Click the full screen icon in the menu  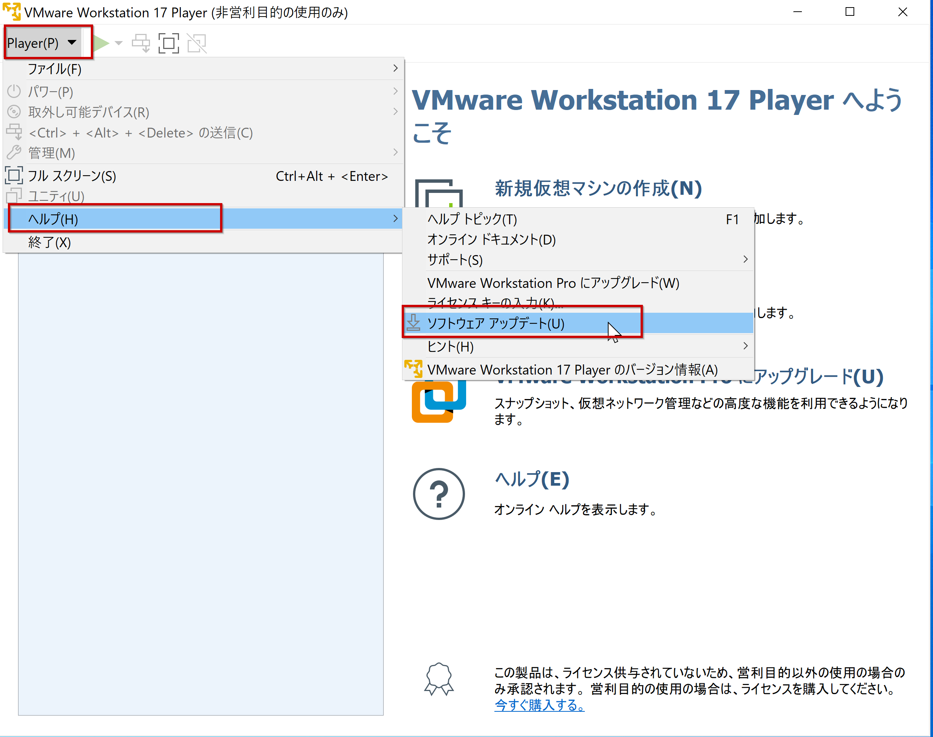click(14, 175)
